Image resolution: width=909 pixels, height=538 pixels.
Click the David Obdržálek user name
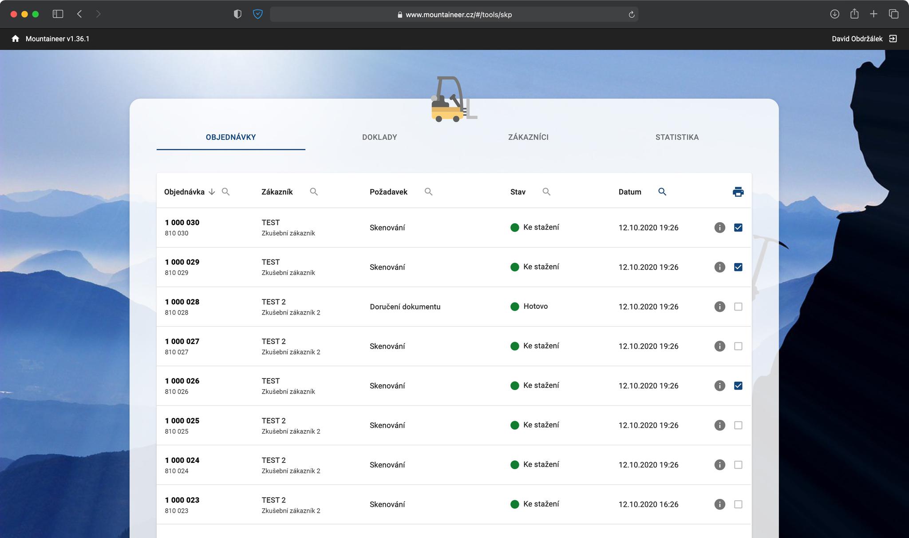pos(857,39)
